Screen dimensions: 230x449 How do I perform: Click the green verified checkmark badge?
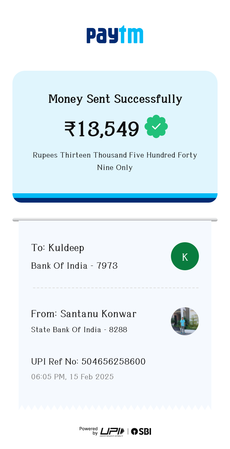[x=156, y=126]
